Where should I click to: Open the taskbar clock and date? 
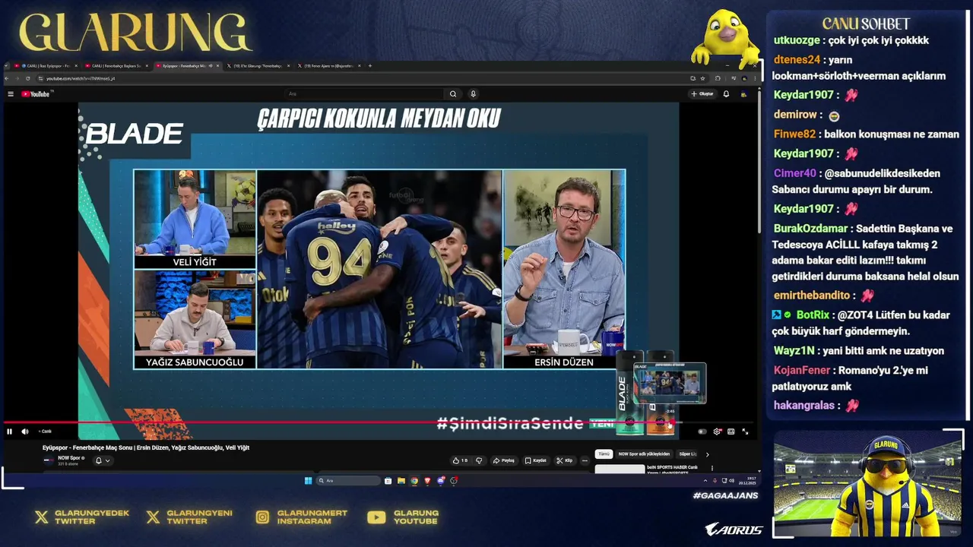746,481
